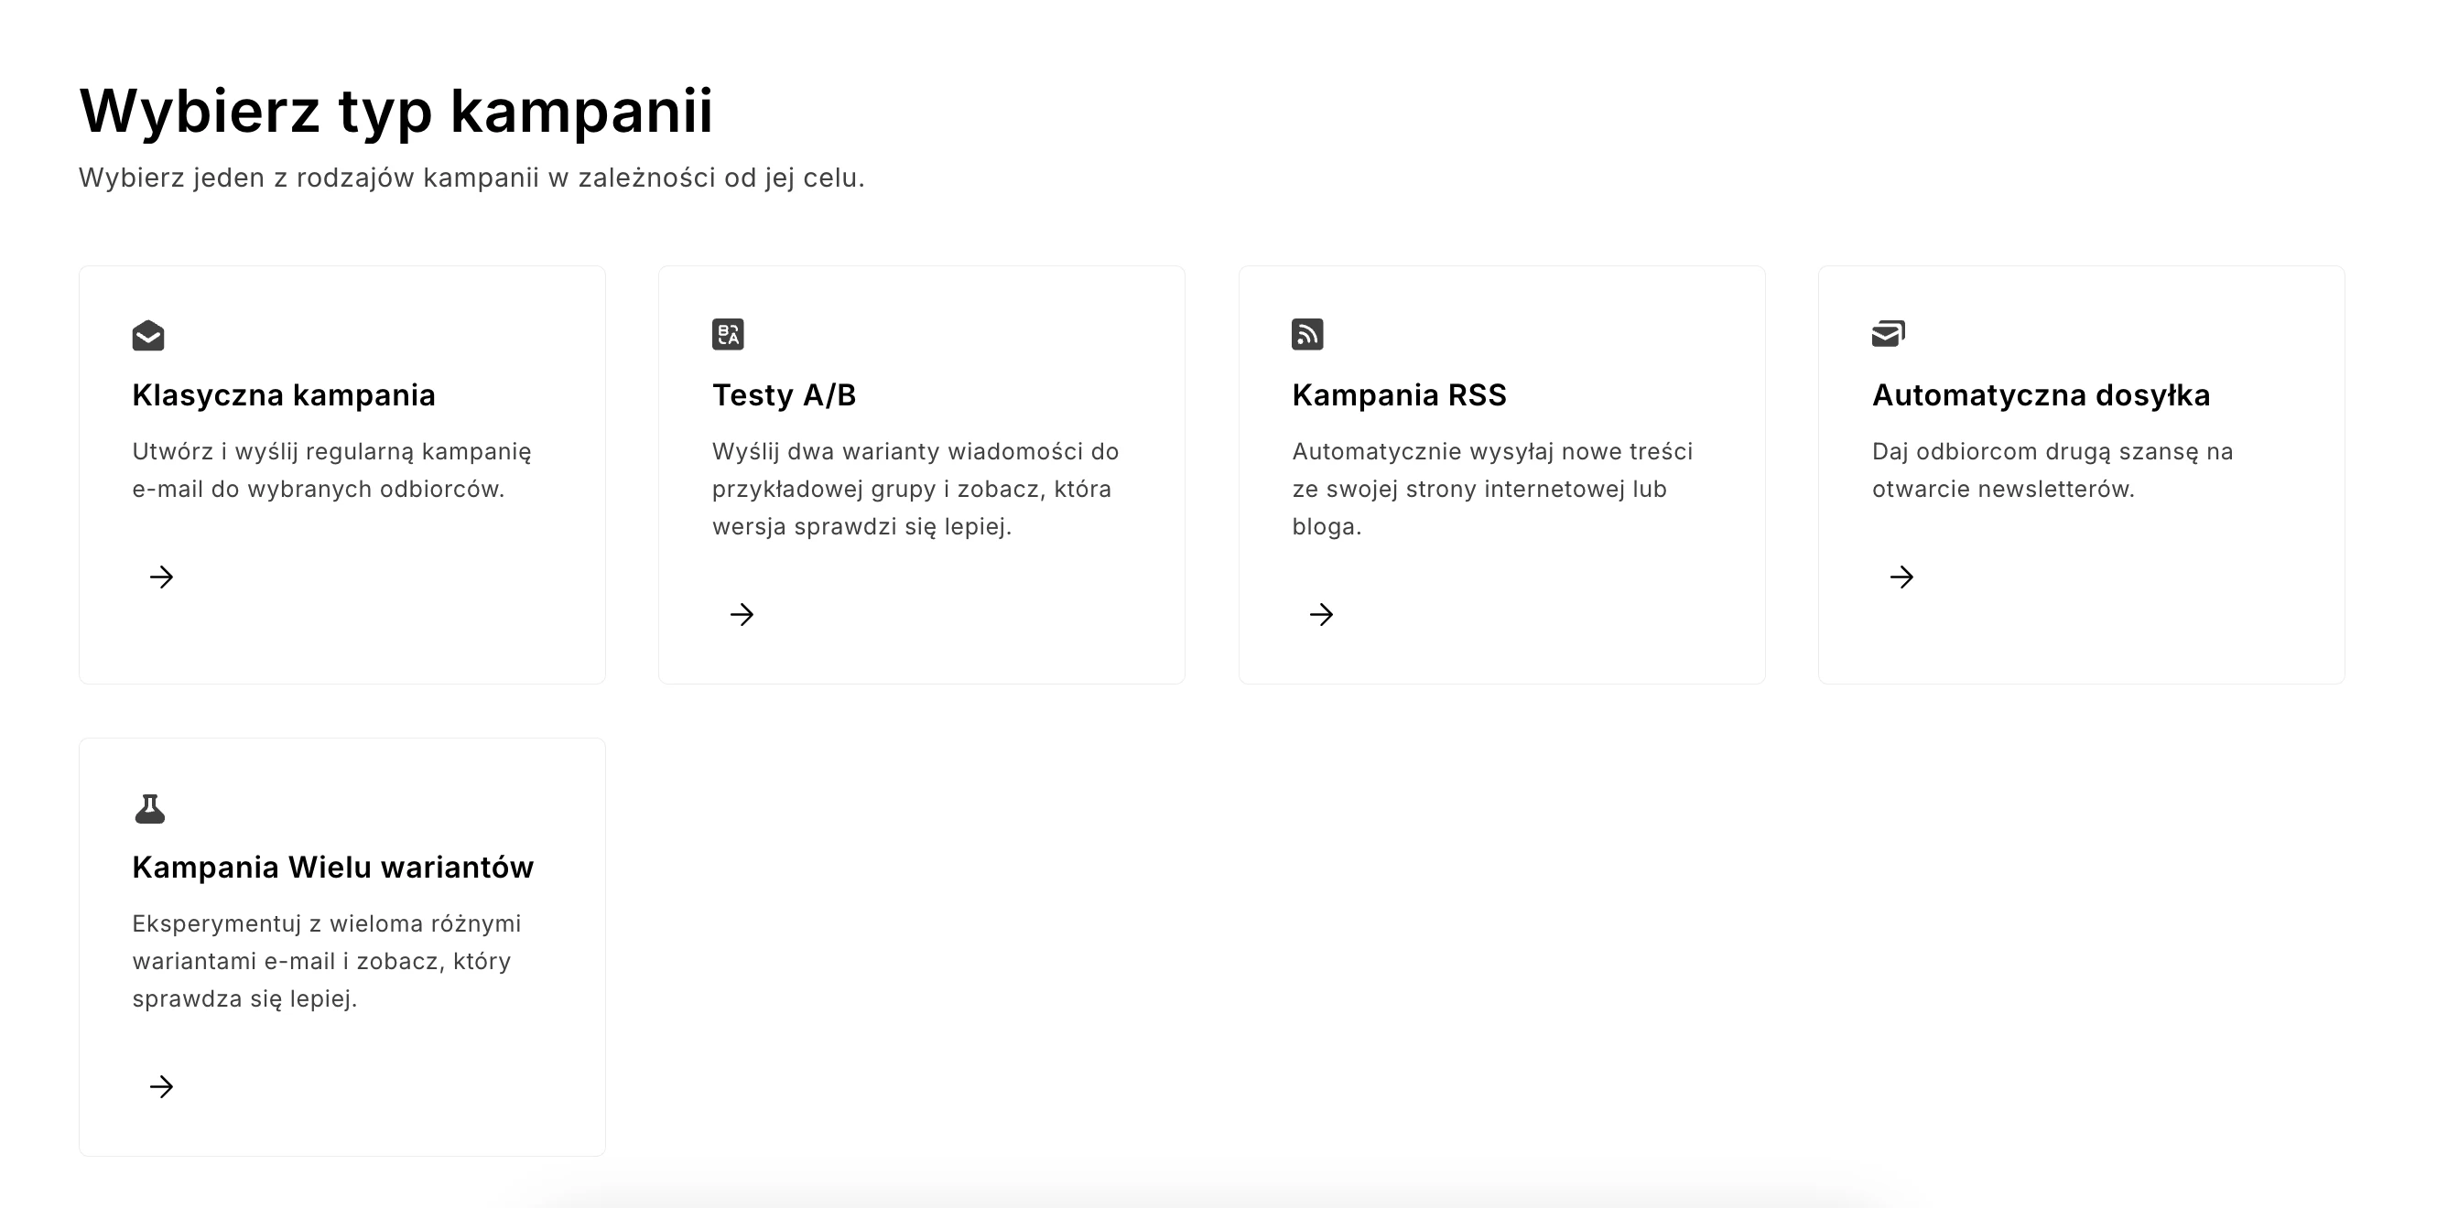The height and width of the screenshot is (1208, 2437).
Task: Click the multi-variant campaign description text
Action: [327, 961]
